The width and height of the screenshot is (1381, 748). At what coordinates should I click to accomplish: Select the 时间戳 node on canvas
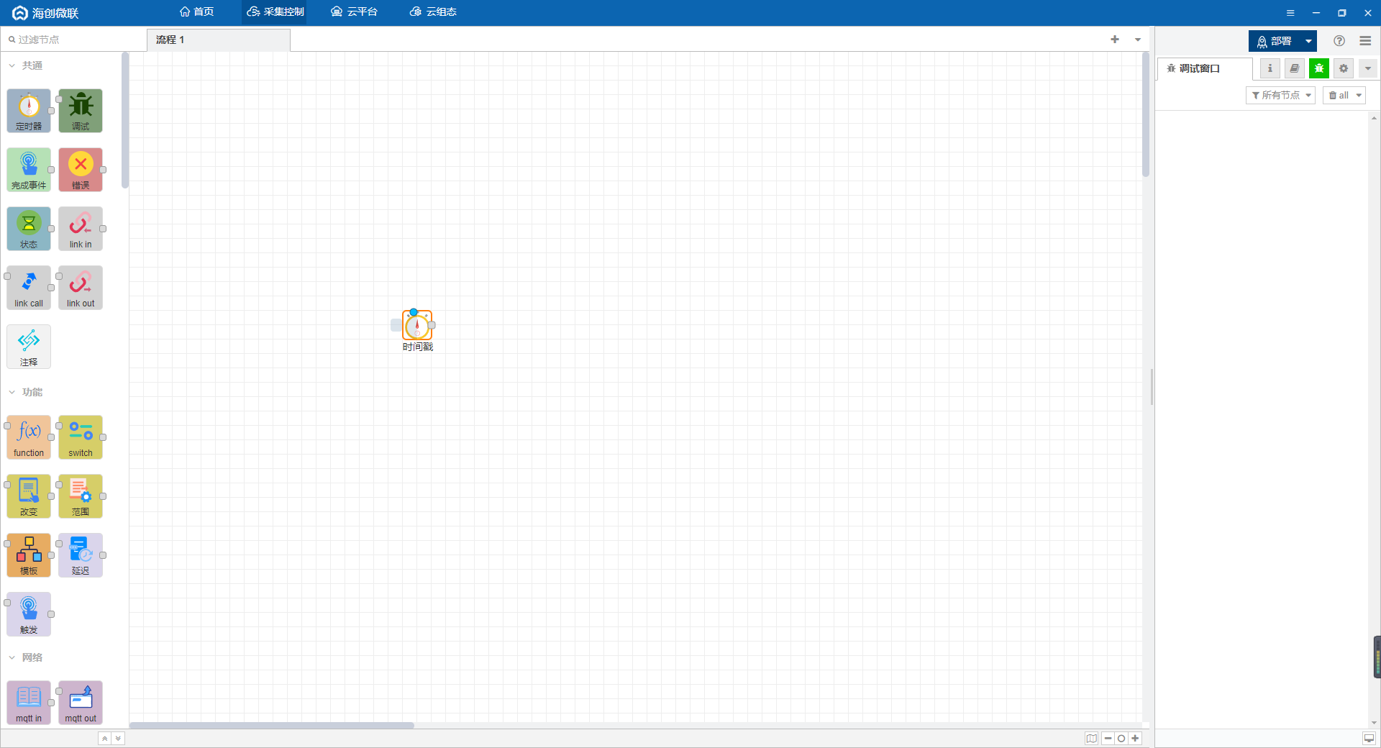417,326
